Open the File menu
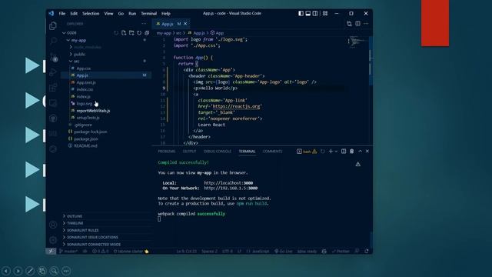The image size is (492, 277). (62, 14)
